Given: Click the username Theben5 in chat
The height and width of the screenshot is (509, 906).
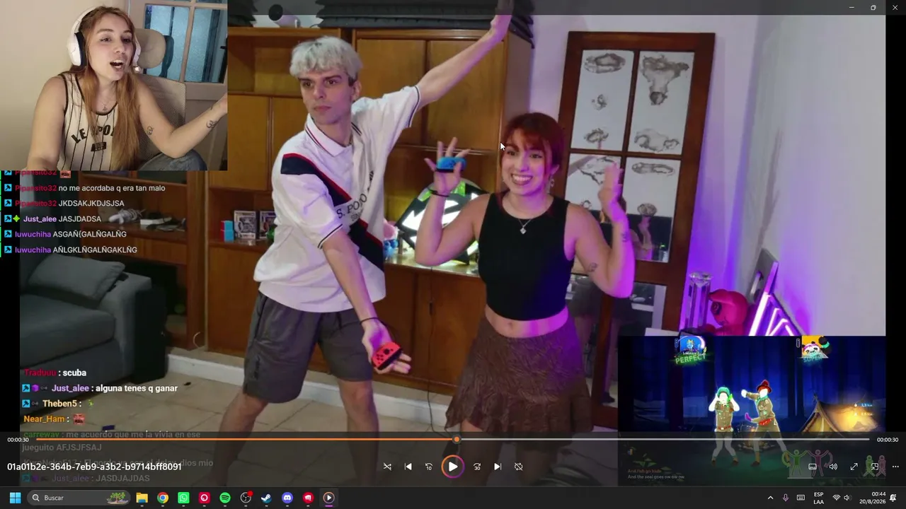Looking at the screenshot, I should 59,404.
